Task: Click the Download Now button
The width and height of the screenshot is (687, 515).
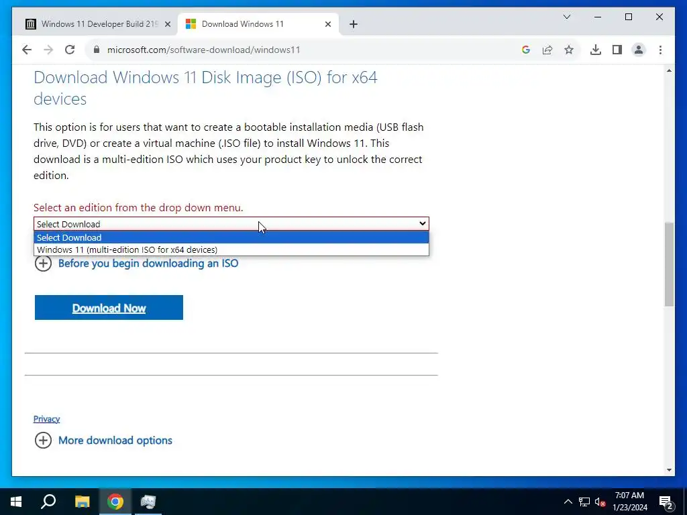Action: click(x=109, y=307)
